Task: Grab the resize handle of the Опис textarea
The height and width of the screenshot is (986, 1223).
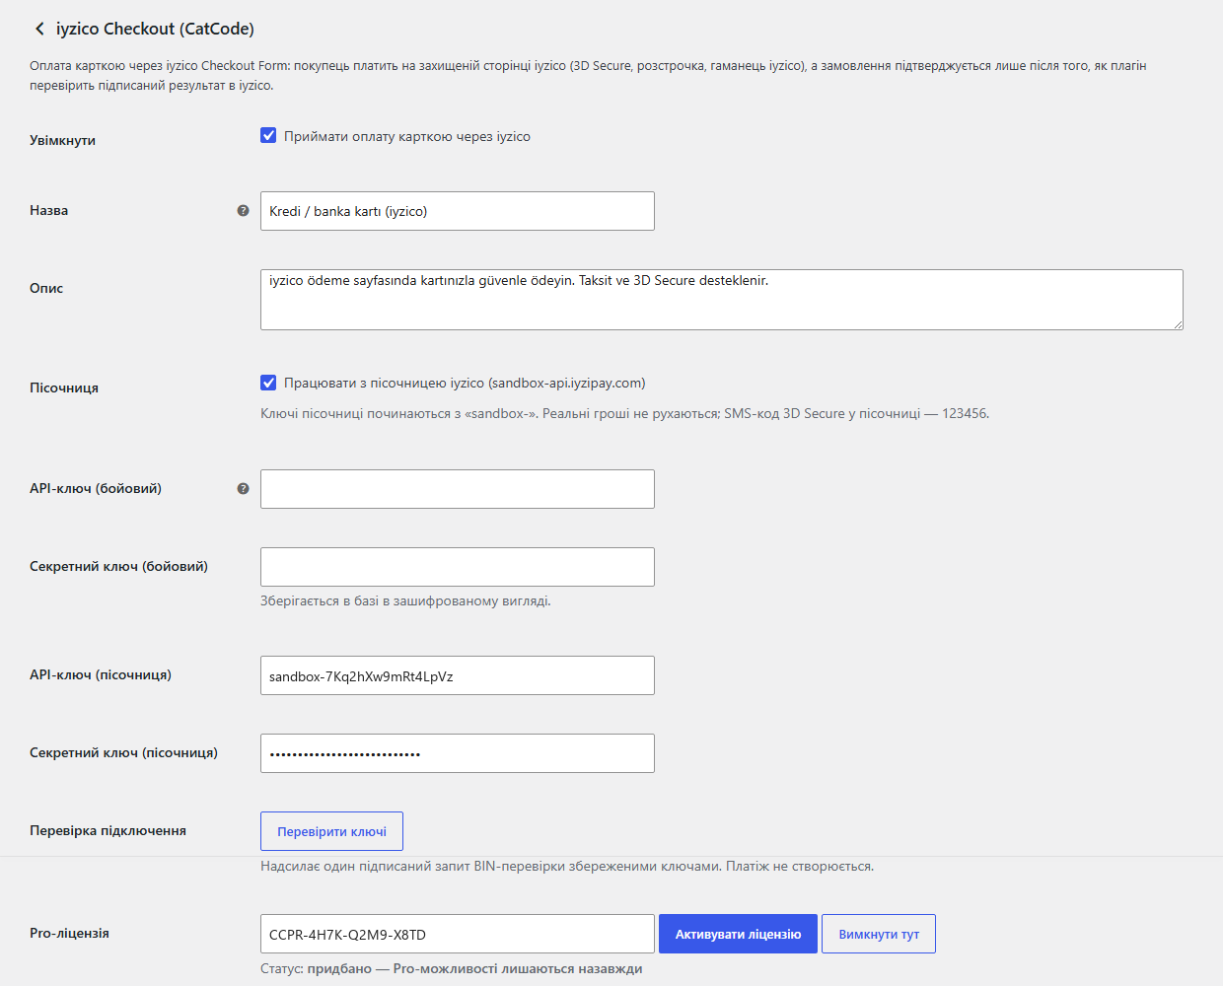Action: coord(1177,323)
